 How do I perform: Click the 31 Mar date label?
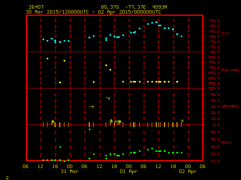pos(69,171)
